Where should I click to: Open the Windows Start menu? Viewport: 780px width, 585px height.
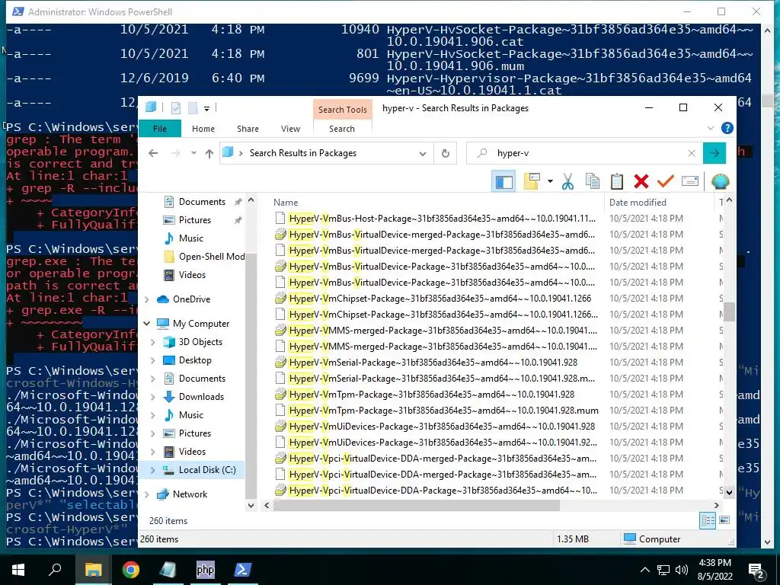coord(18,570)
